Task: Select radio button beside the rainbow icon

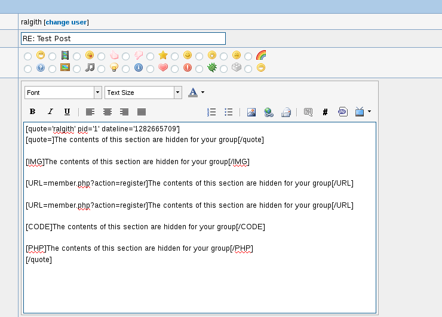Action: coord(248,57)
